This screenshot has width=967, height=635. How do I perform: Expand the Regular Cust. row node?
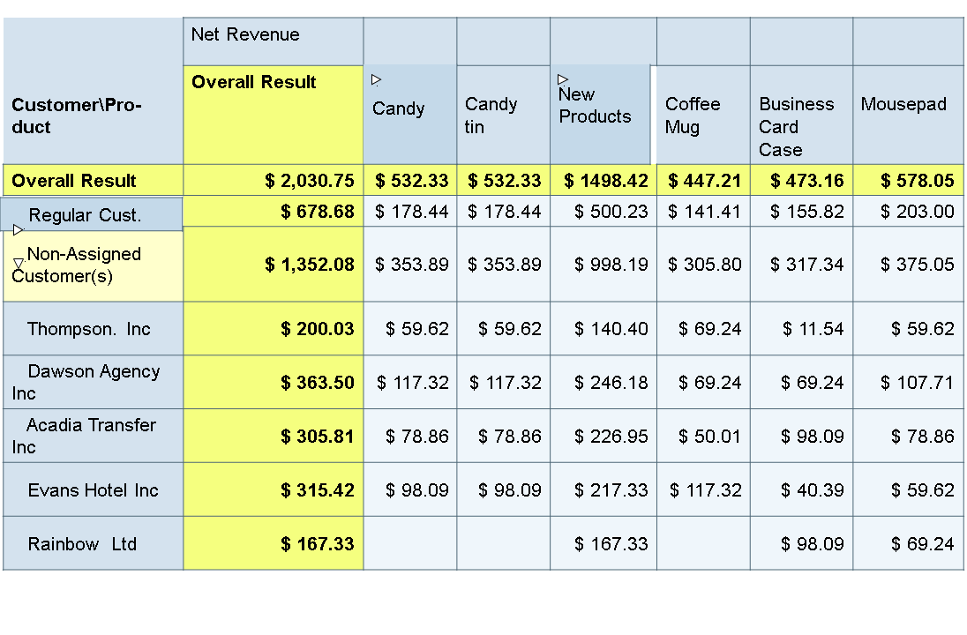click(19, 229)
